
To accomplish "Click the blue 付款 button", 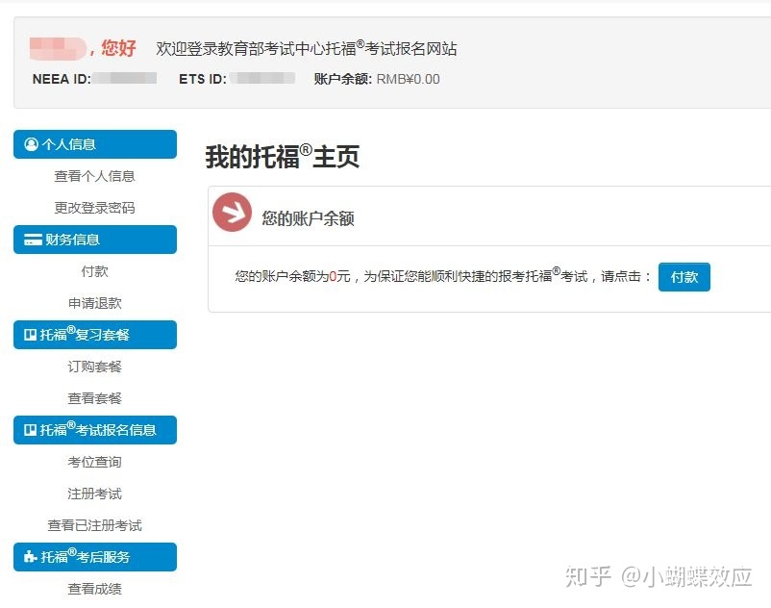I will tap(684, 277).
